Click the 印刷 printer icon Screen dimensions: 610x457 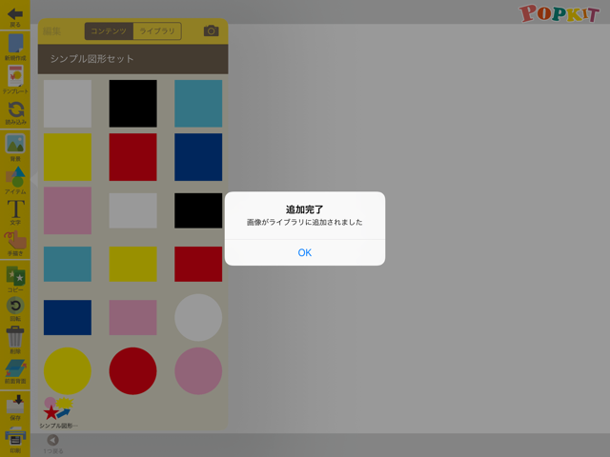15,437
